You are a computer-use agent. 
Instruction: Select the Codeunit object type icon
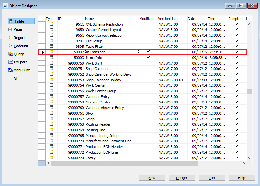coord(11,46)
